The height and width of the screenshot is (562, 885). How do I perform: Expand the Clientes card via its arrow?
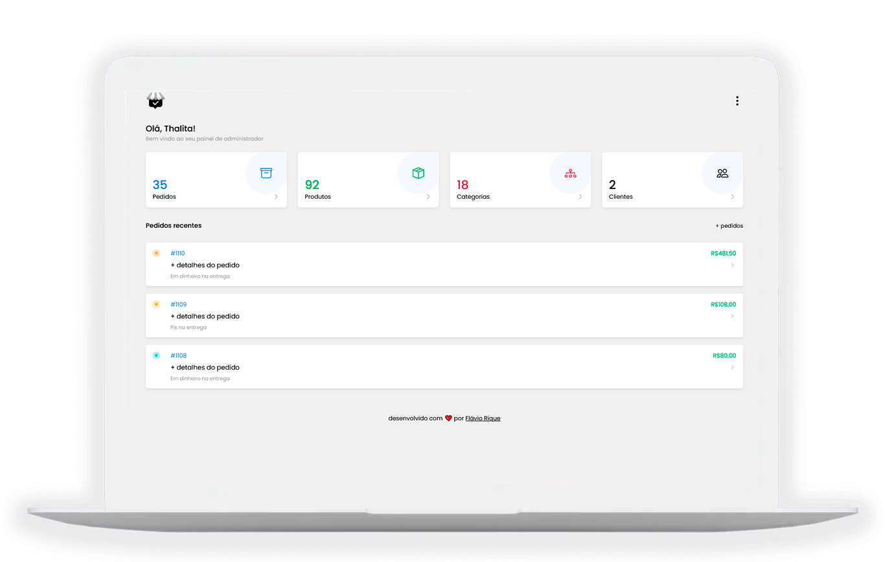[733, 196]
